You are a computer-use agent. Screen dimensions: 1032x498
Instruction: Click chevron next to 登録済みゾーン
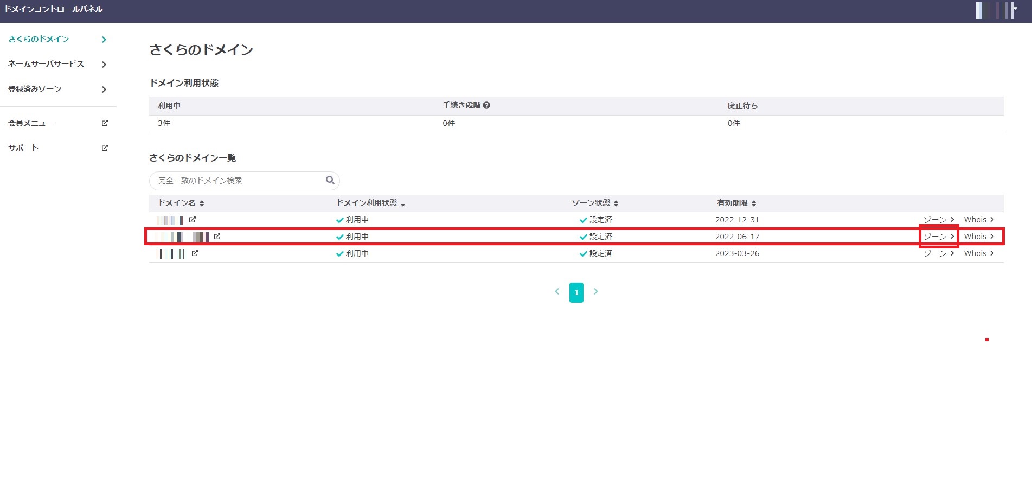(x=104, y=90)
